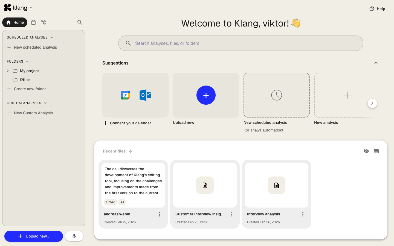Click the blue Upload new button

pyautogui.click(x=34, y=236)
